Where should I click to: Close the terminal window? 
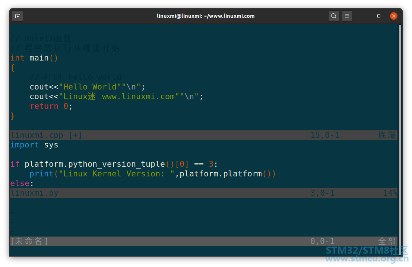(x=394, y=16)
